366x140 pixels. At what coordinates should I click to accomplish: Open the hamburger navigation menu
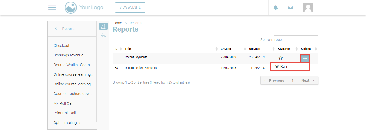52,7
